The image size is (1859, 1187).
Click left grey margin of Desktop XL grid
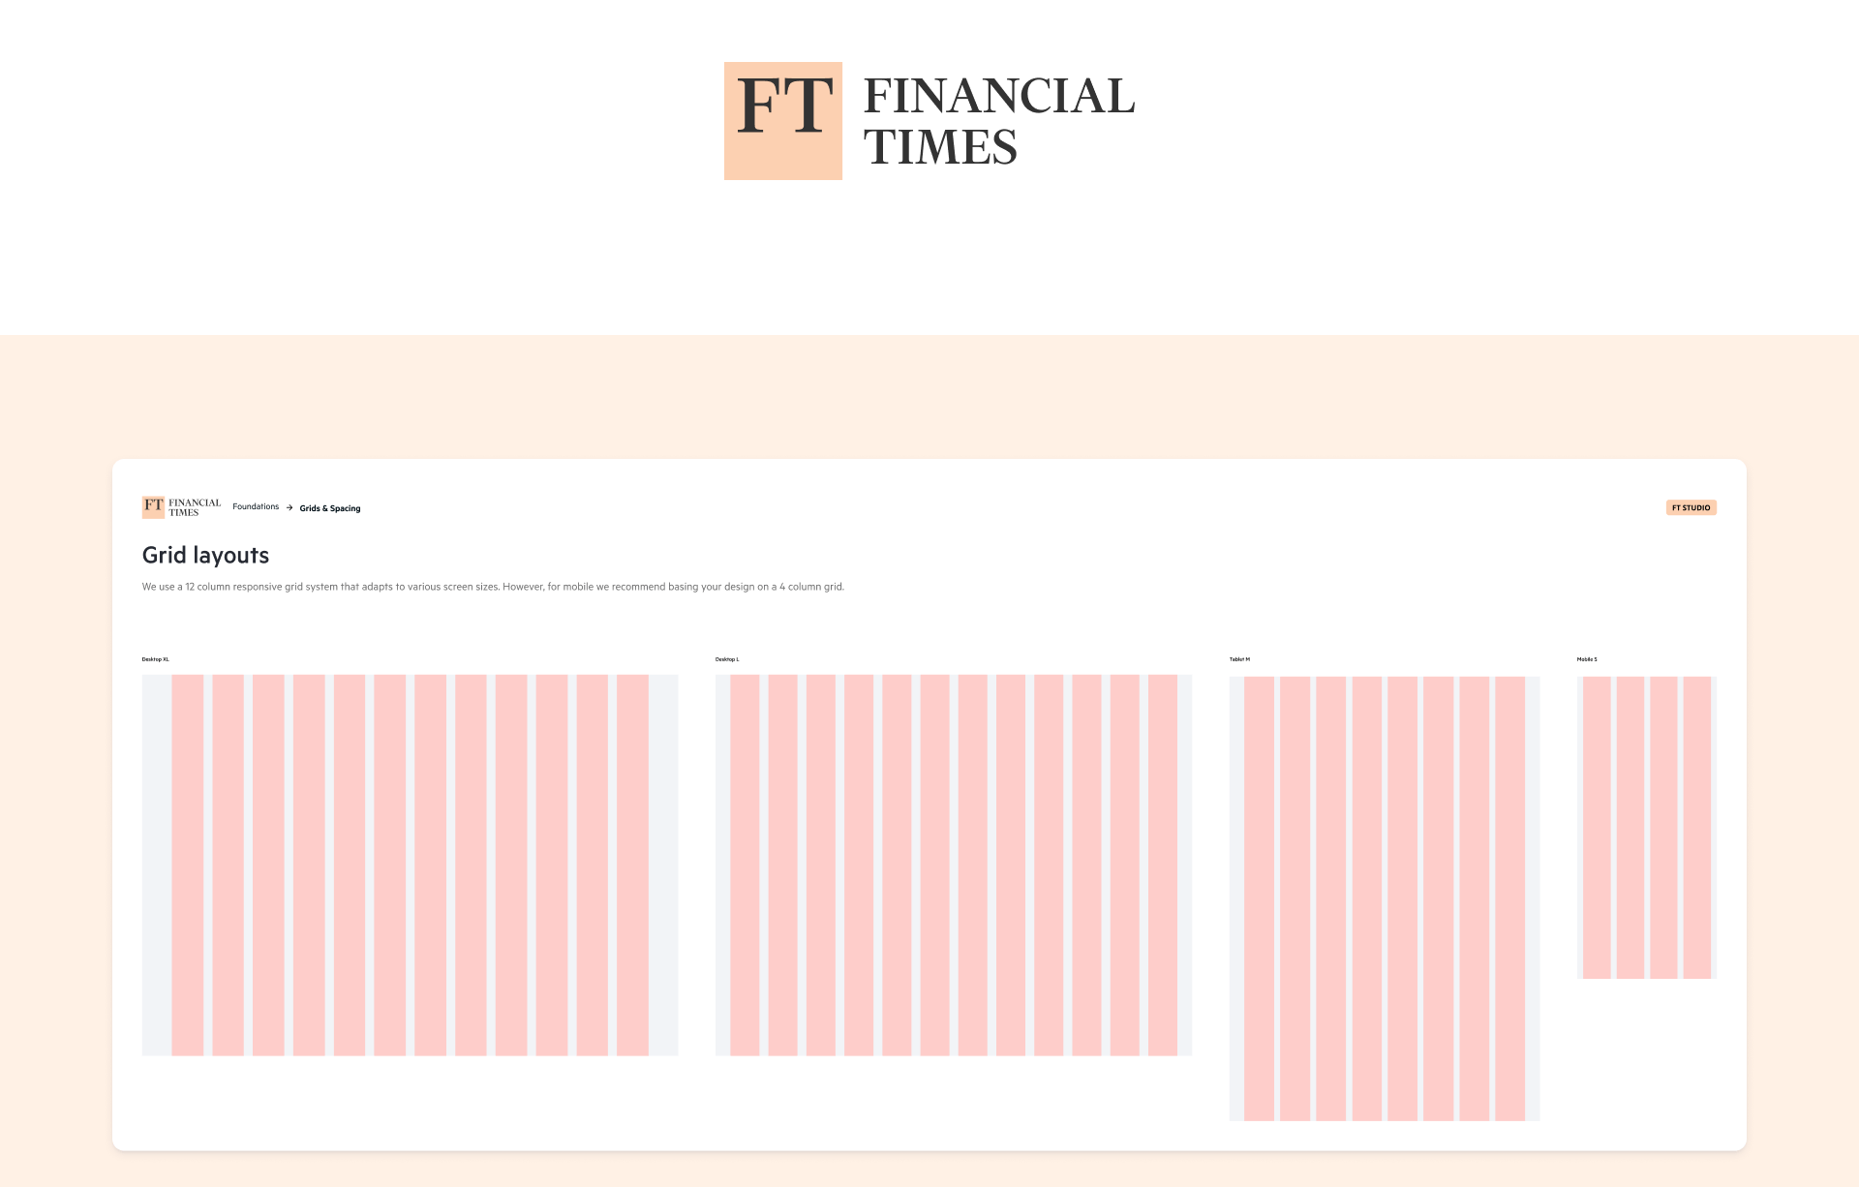[157, 865]
